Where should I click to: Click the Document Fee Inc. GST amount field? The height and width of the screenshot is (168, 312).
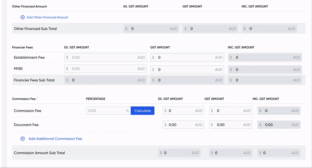click(x=277, y=125)
